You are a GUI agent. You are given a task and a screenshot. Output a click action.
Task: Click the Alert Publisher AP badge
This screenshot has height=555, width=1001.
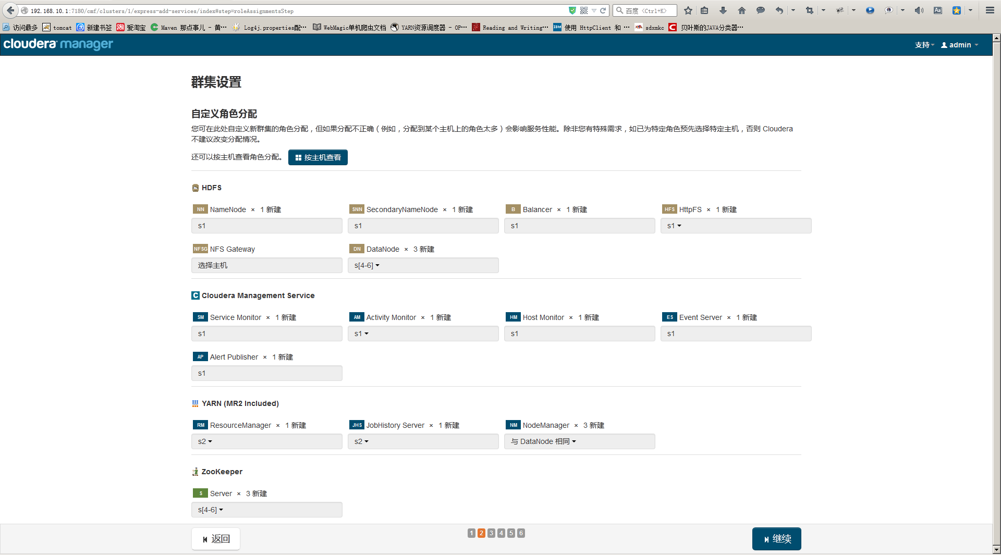200,357
